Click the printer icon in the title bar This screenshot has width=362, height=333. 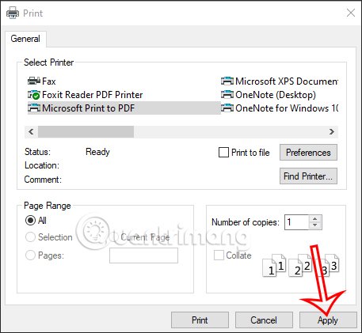(x=13, y=13)
